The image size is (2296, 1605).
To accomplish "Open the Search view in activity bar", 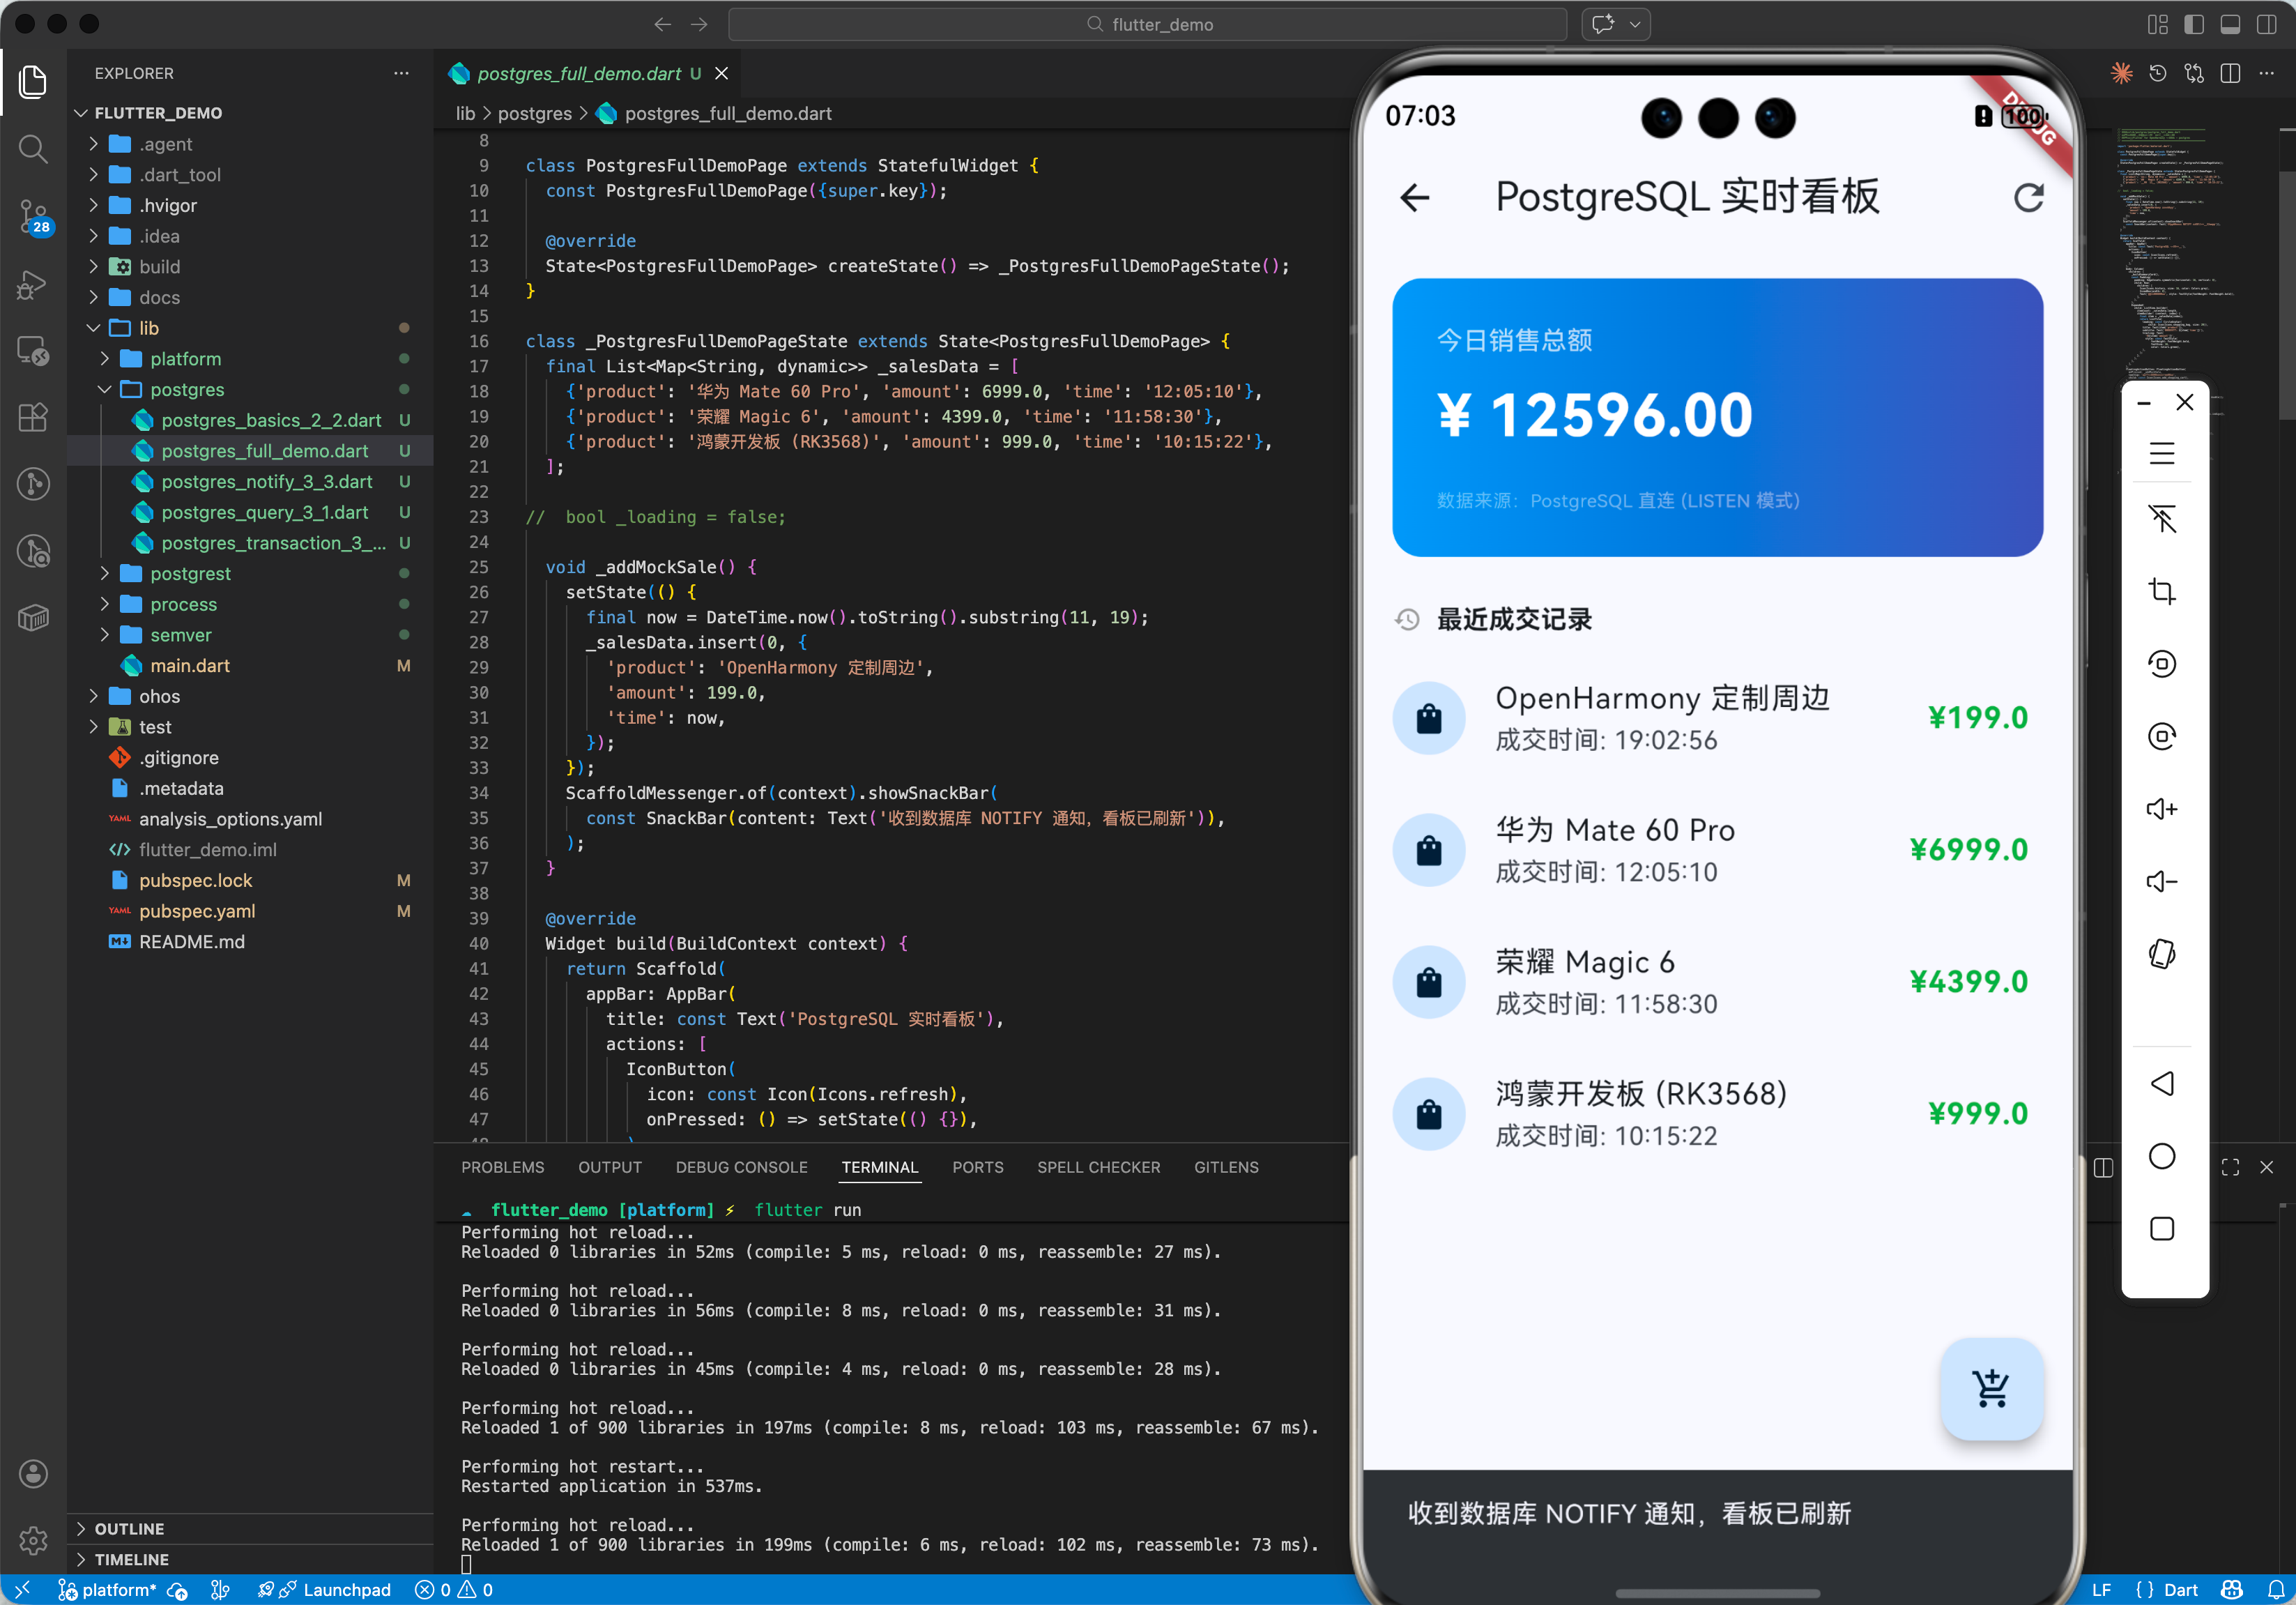I will coord(33,149).
